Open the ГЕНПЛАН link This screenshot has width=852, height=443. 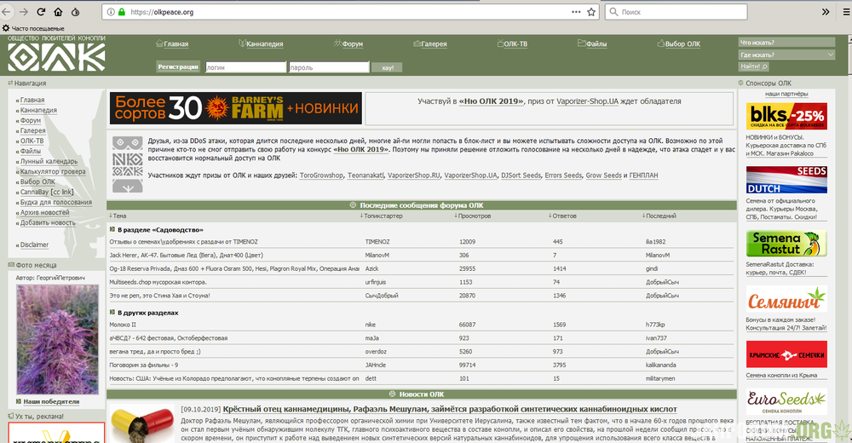tap(643, 175)
